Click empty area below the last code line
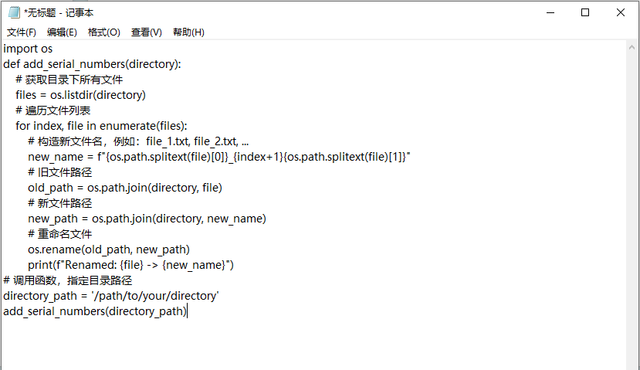The height and width of the screenshot is (370, 640). point(313,345)
